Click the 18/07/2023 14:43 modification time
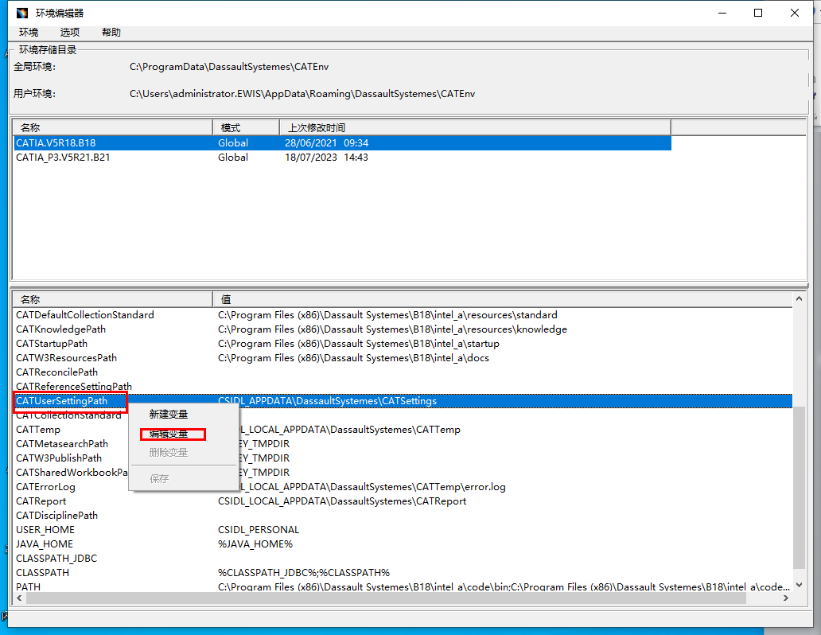 pos(327,158)
